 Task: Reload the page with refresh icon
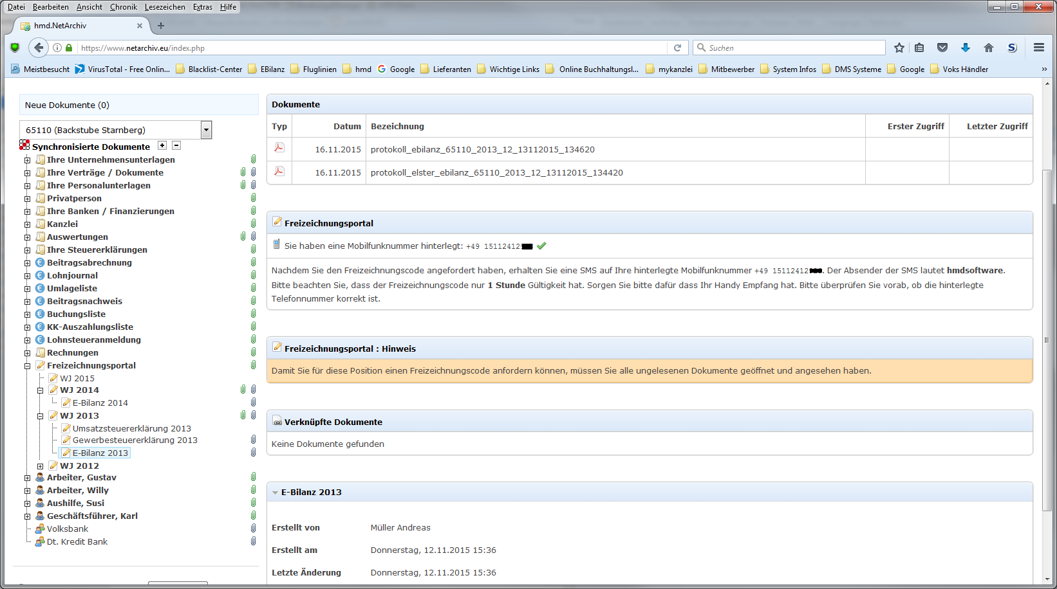pos(677,48)
